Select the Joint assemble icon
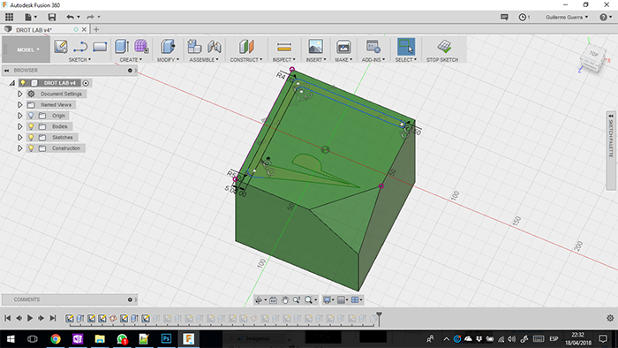The image size is (618, 348). (x=214, y=47)
